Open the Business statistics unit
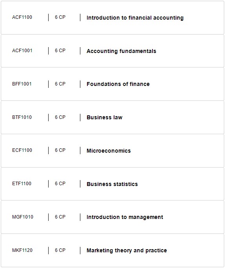The width and height of the screenshot is (225, 268). 112,184
